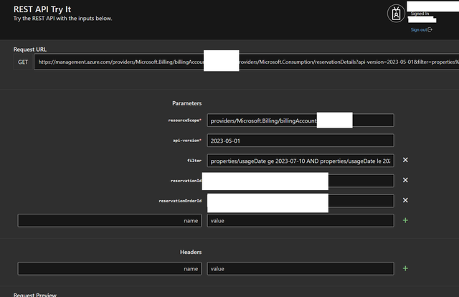Click the Request URL text field
Viewport: 459px width, 297px height.
pyautogui.click(x=246, y=62)
